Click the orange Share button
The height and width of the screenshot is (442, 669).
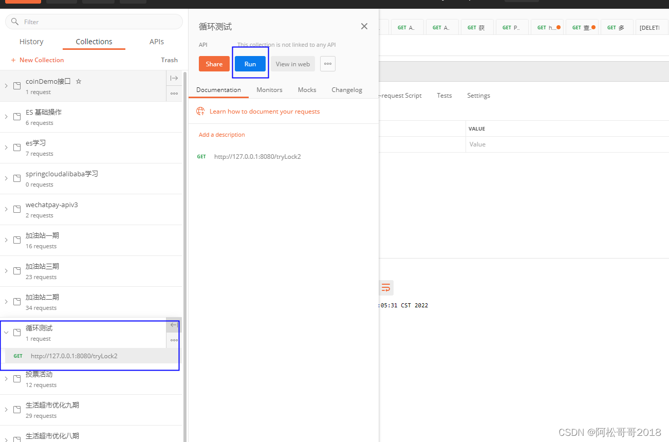tap(214, 64)
